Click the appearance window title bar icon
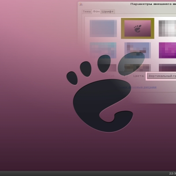The width and height of the screenshot is (176, 176). pyautogui.click(x=81, y=4)
